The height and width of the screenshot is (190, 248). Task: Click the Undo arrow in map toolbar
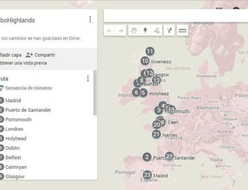pyautogui.click(x=109, y=30)
